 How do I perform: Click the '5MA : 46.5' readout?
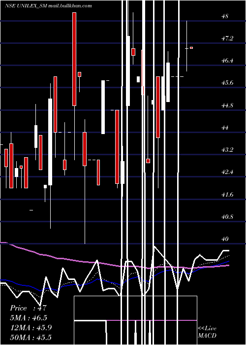[29, 318]
